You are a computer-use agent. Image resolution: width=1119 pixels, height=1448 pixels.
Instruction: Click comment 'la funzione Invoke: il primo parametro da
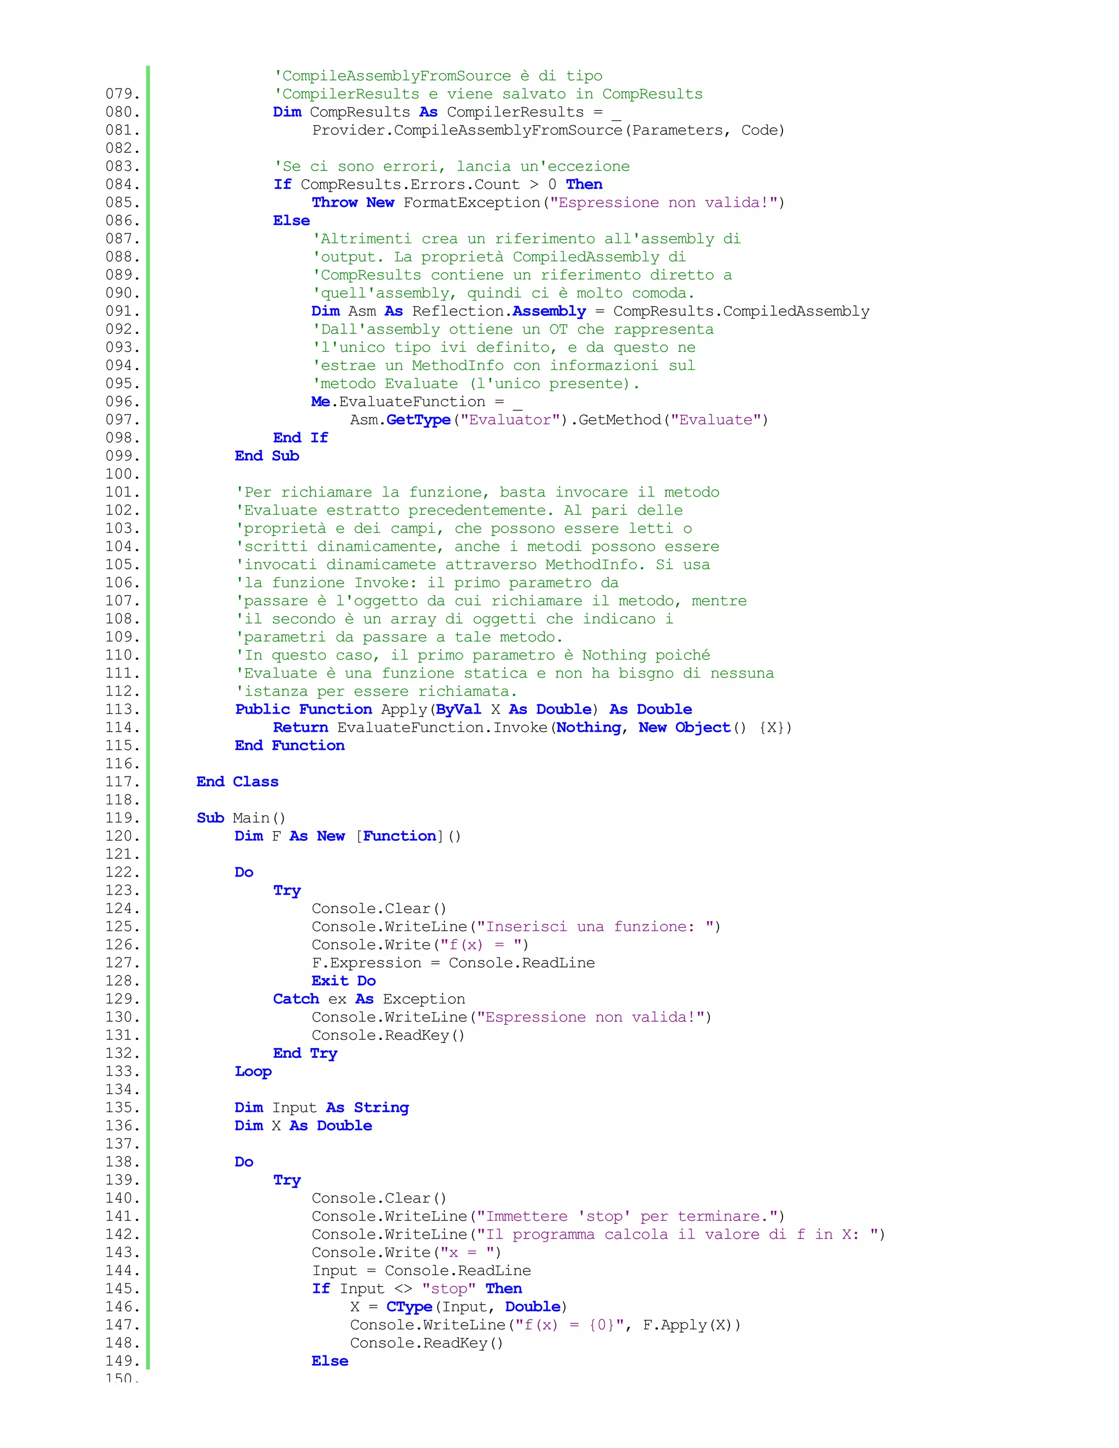pyautogui.click(x=427, y=583)
